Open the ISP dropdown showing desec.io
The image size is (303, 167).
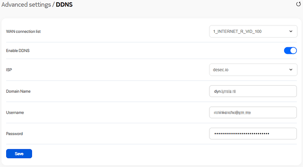(x=253, y=70)
